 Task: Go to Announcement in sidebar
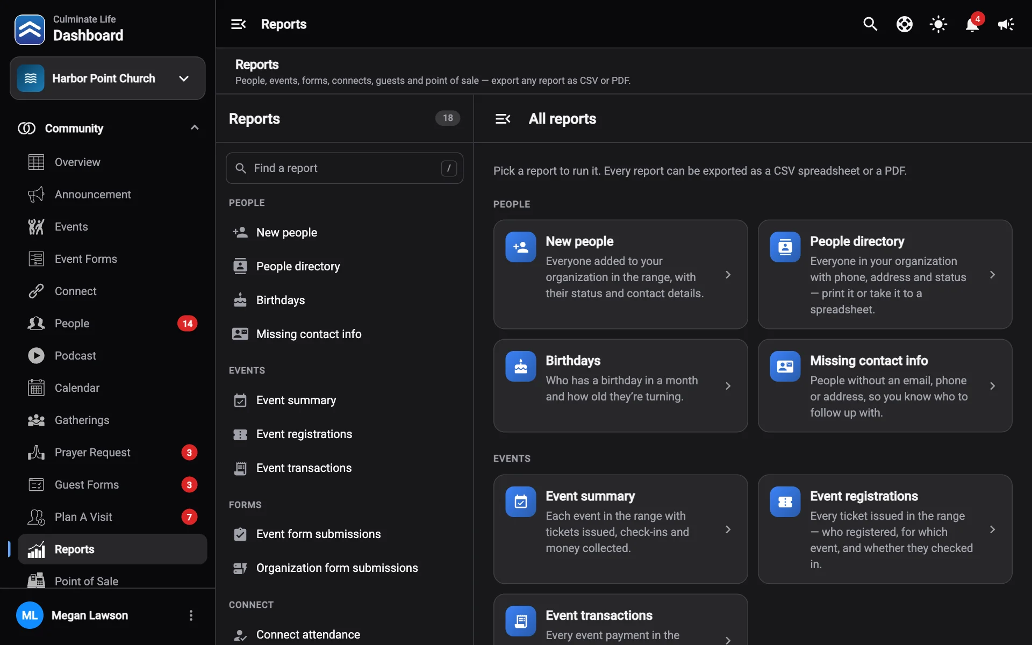[112, 195]
